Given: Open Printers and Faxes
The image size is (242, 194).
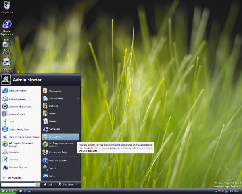Looking at the screenshot, I should click(58, 152).
